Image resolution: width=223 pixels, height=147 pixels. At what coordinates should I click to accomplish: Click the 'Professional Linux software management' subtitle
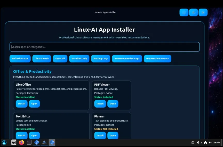coord(105,38)
